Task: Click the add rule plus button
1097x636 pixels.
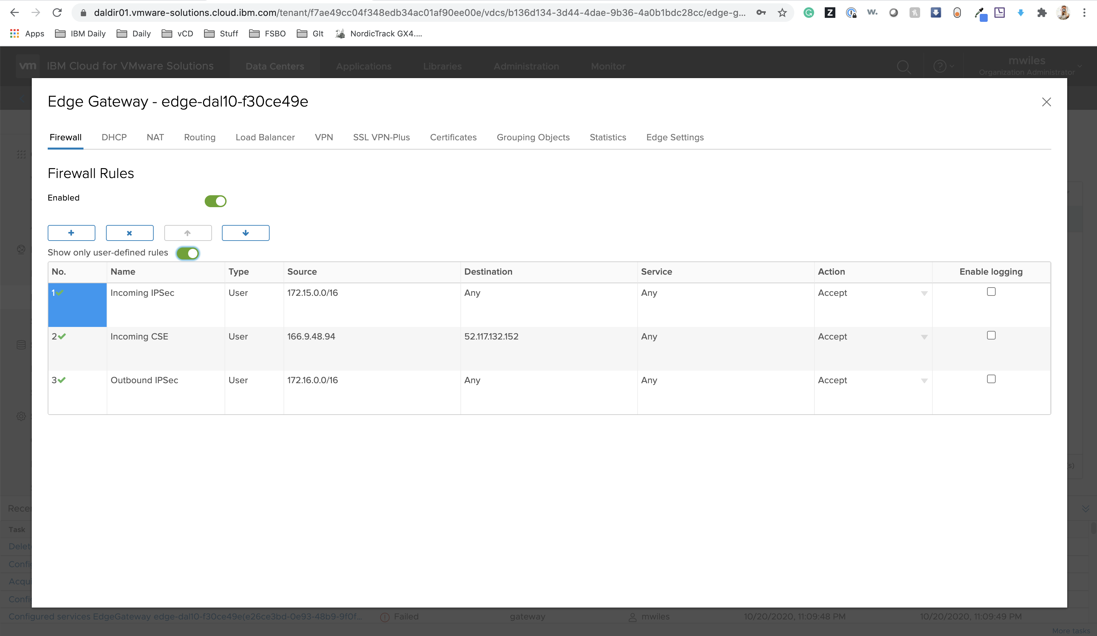Action: (x=72, y=233)
